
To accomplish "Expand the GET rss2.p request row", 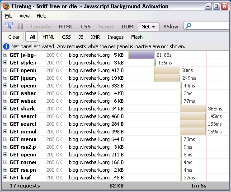I will tap(5, 147).
